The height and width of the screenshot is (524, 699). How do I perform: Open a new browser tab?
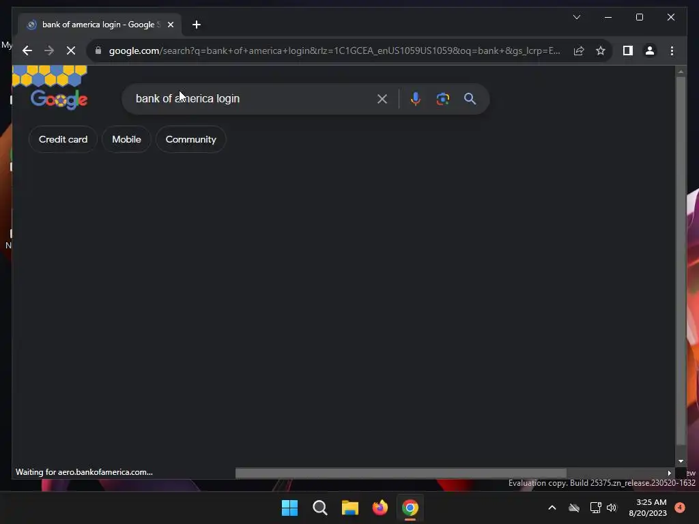[196, 25]
